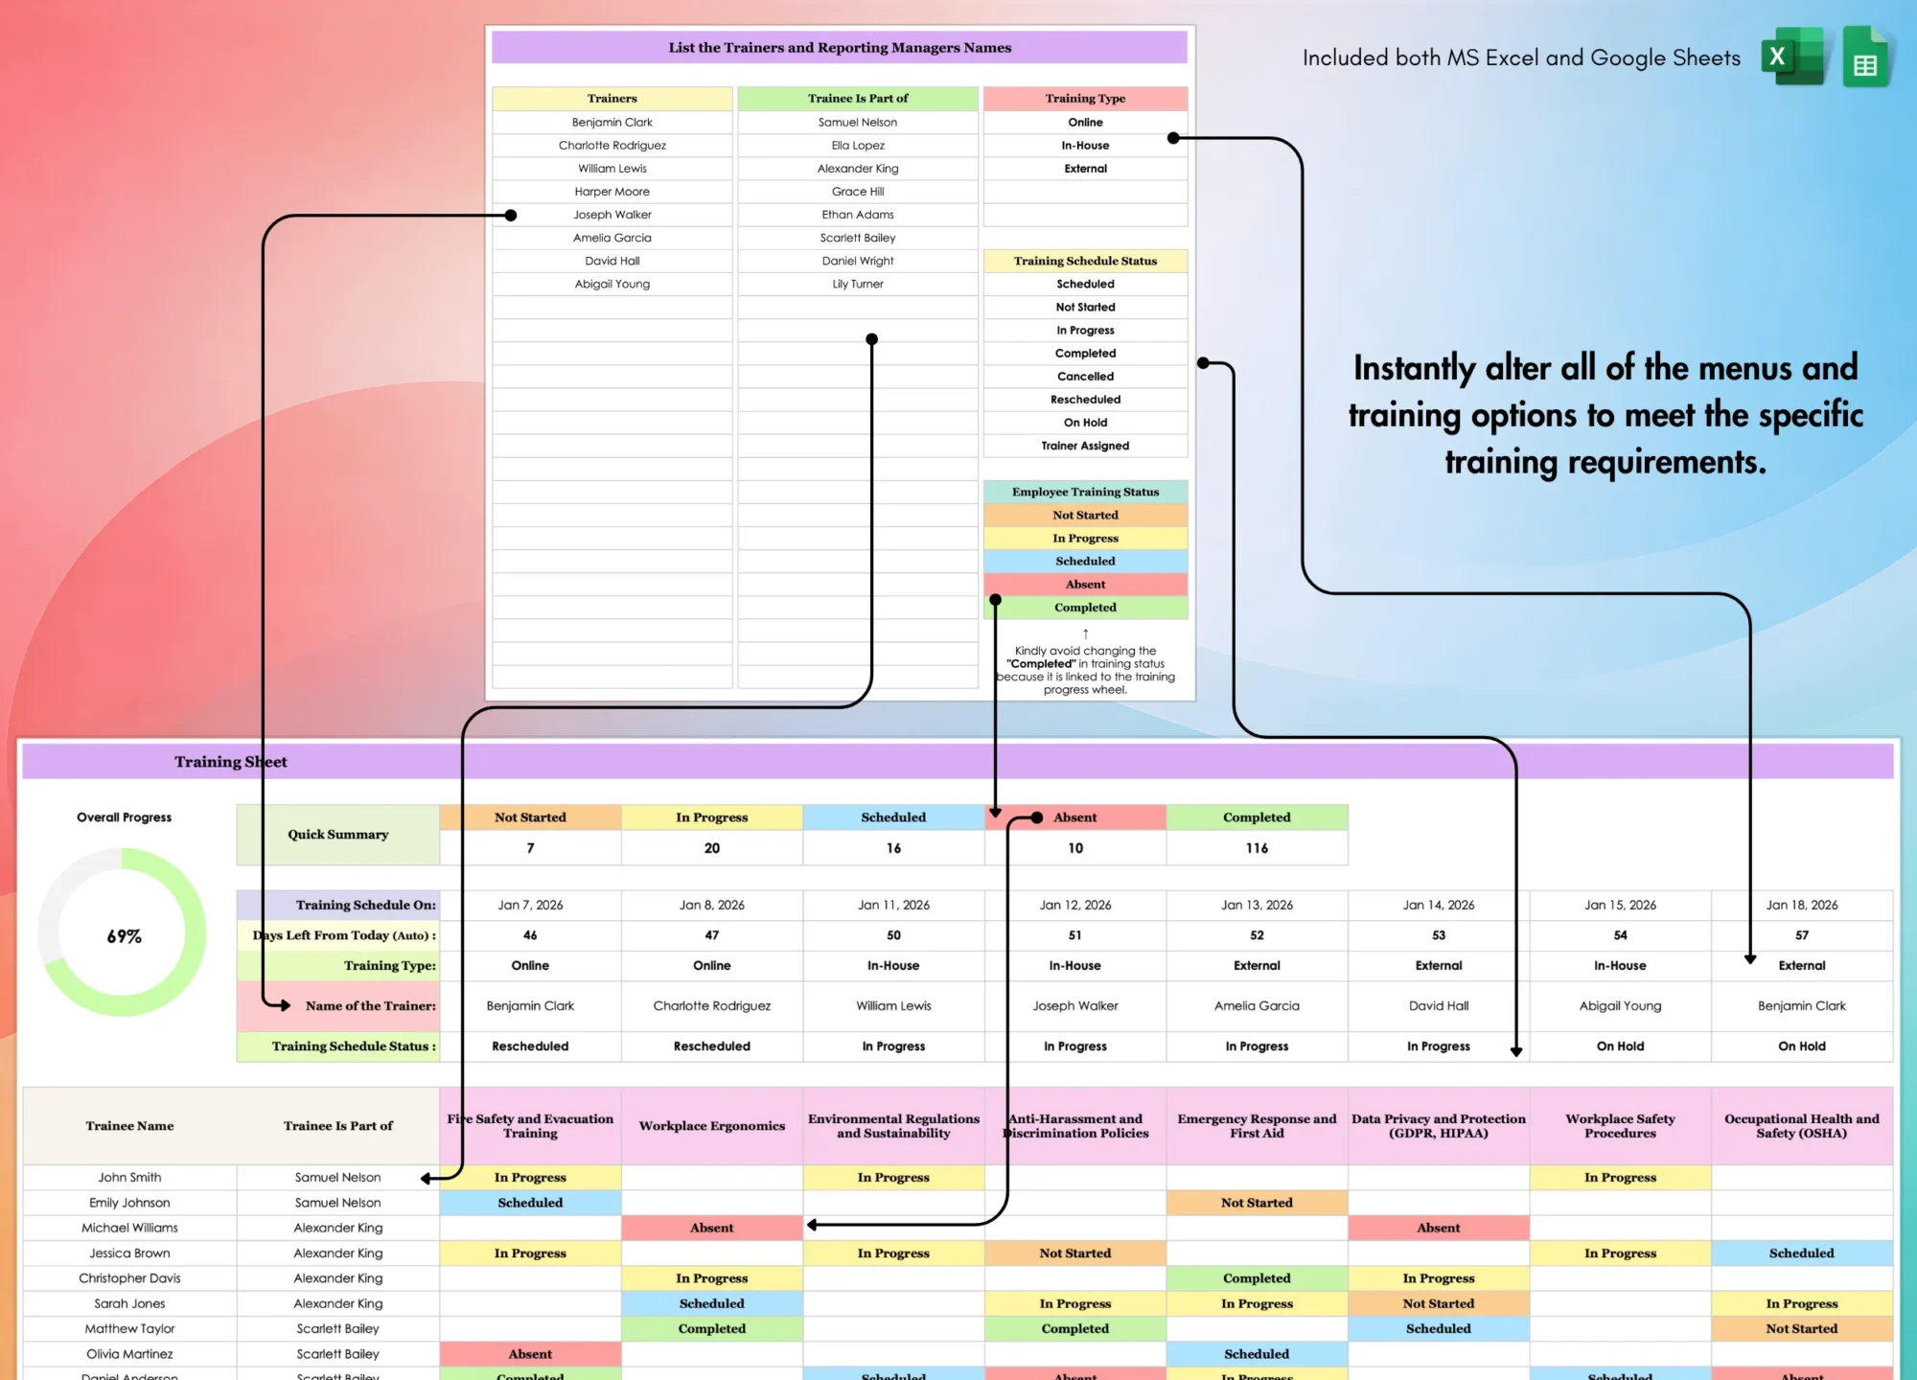Click the Trainee Name column header
This screenshot has width=1917, height=1380.
(x=129, y=1126)
